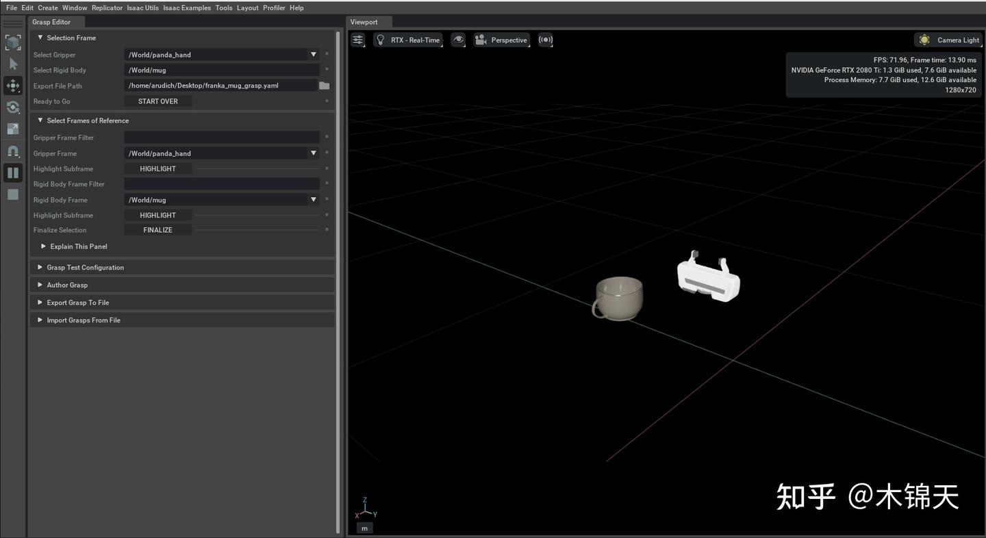Activate the Move transform tool
The height and width of the screenshot is (538, 986).
(x=13, y=86)
